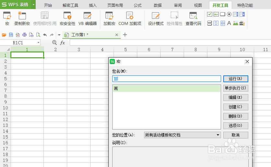Image resolution: width=271 pixels, height=167 pixels.
Task: Click the 宏名 name input field
Action: coord(166,79)
